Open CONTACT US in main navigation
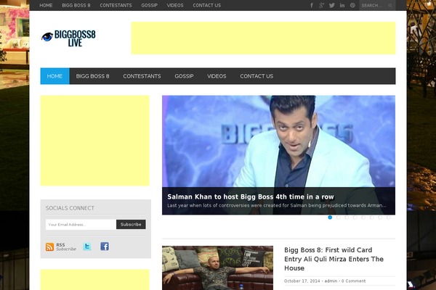Image resolution: width=436 pixels, height=290 pixels. pyautogui.click(x=257, y=76)
